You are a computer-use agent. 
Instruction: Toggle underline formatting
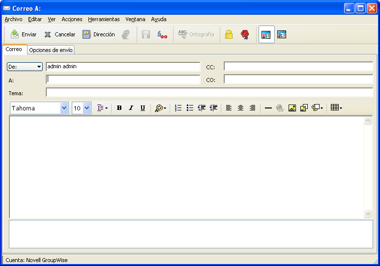(x=143, y=108)
